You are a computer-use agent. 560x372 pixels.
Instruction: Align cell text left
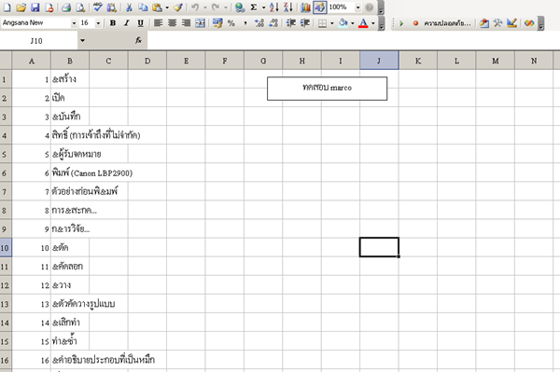159,23
